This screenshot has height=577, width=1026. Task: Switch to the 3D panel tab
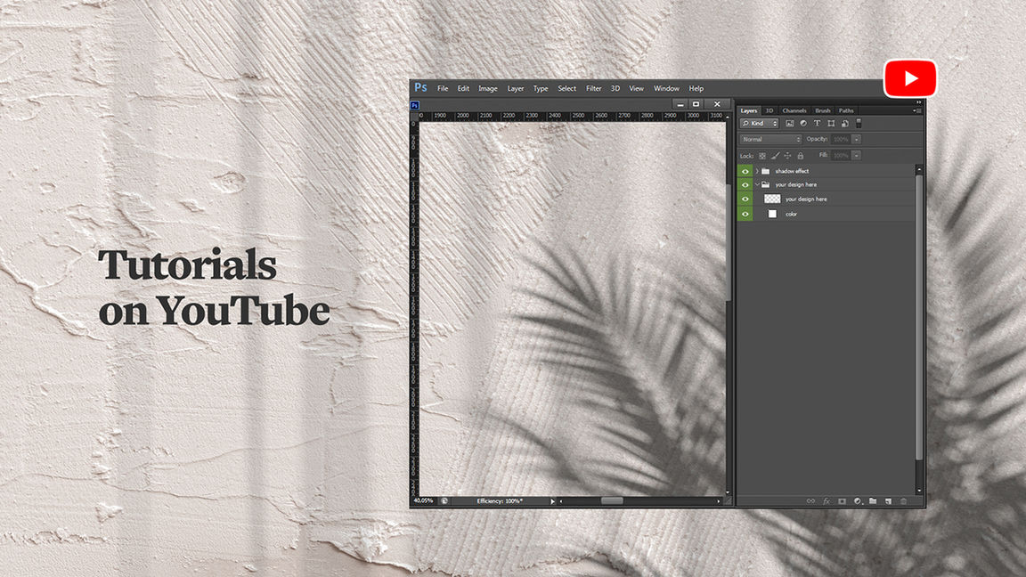pyautogui.click(x=769, y=110)
